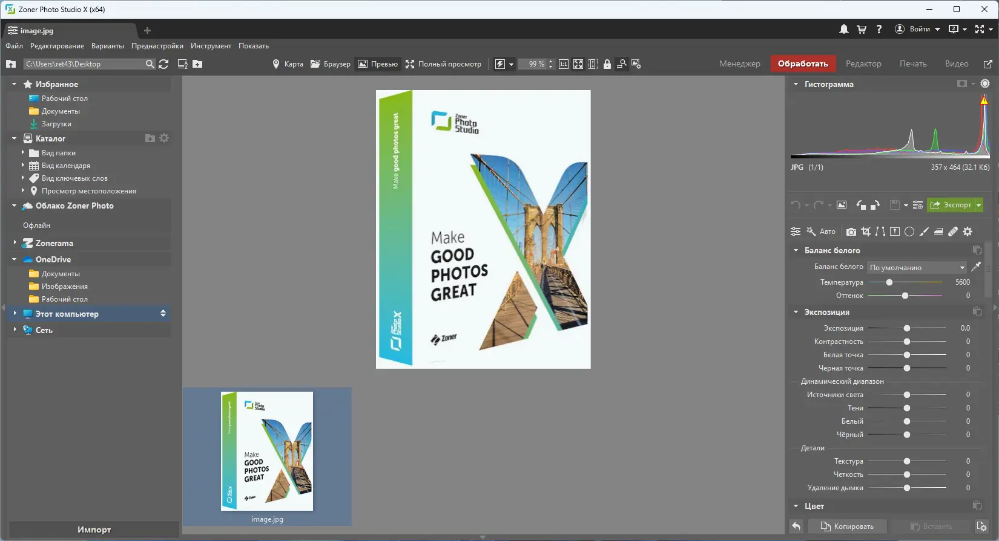
Task: Open Catalog settings gear
Action: coord(164,138)
